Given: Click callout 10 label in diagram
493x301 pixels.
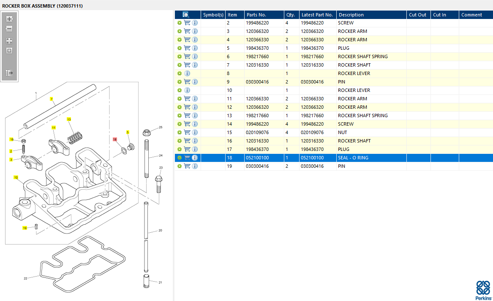Looking at the screenshot, I should pyautogui.click(x=16, y=177).
